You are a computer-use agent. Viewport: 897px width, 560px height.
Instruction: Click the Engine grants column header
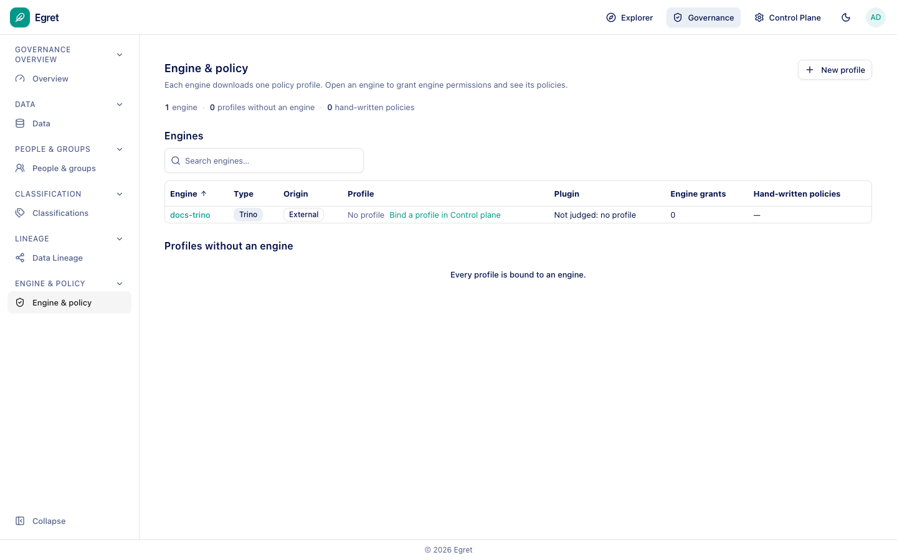pyautogui.click(x=698, y=194)
